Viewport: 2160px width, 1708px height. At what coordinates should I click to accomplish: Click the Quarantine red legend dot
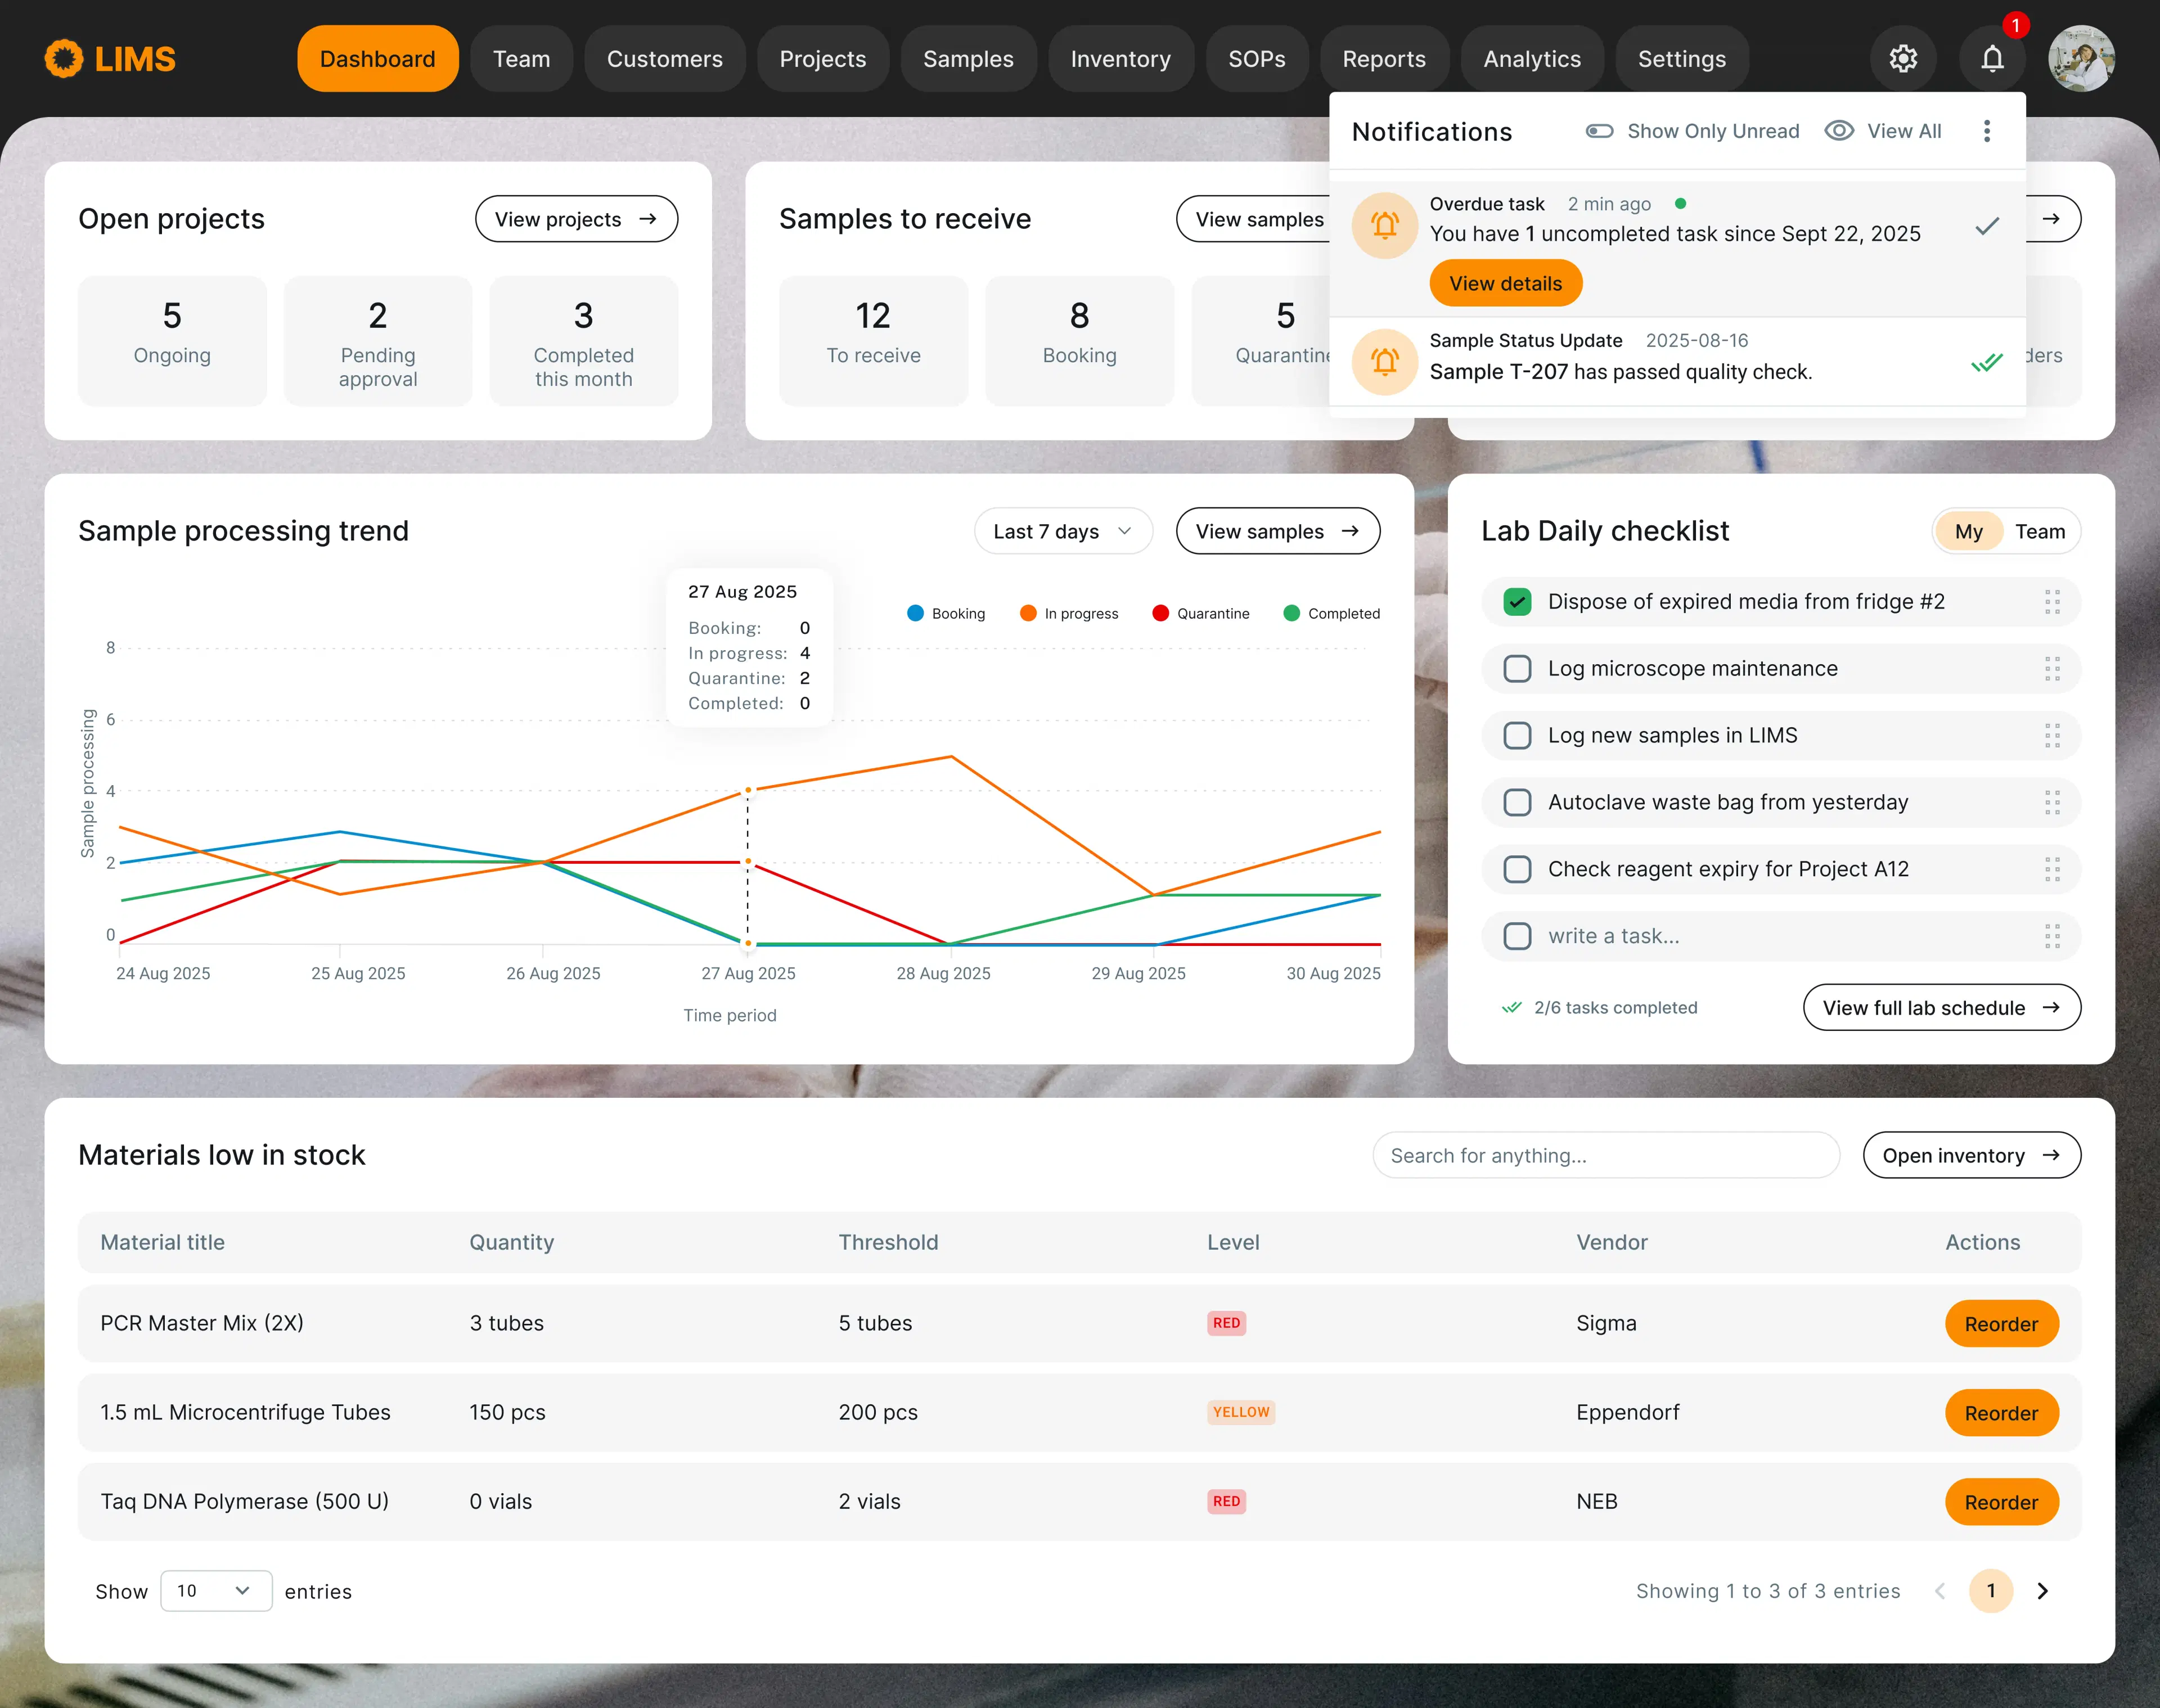tap(1160, 613)
